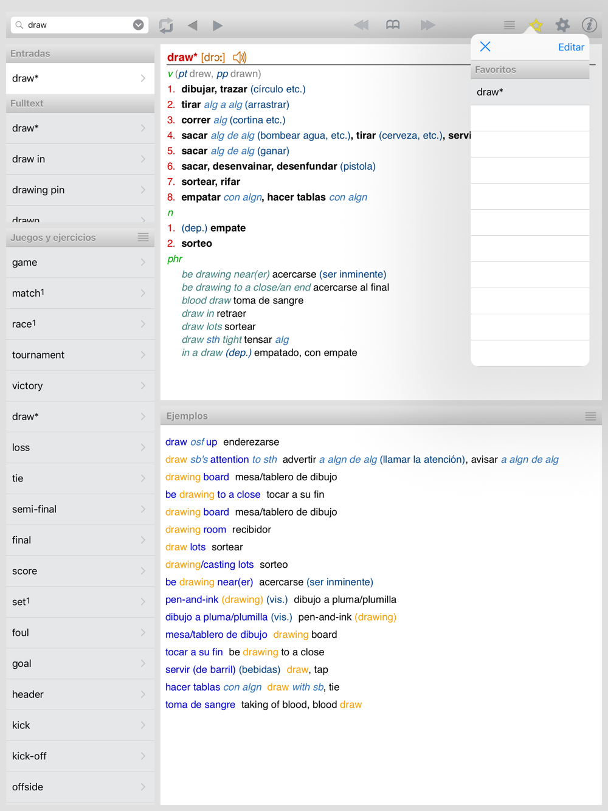Screen dimensions: 608x811
Task: Select the 'kick-off' entry
Action: [x=80, y=756]
